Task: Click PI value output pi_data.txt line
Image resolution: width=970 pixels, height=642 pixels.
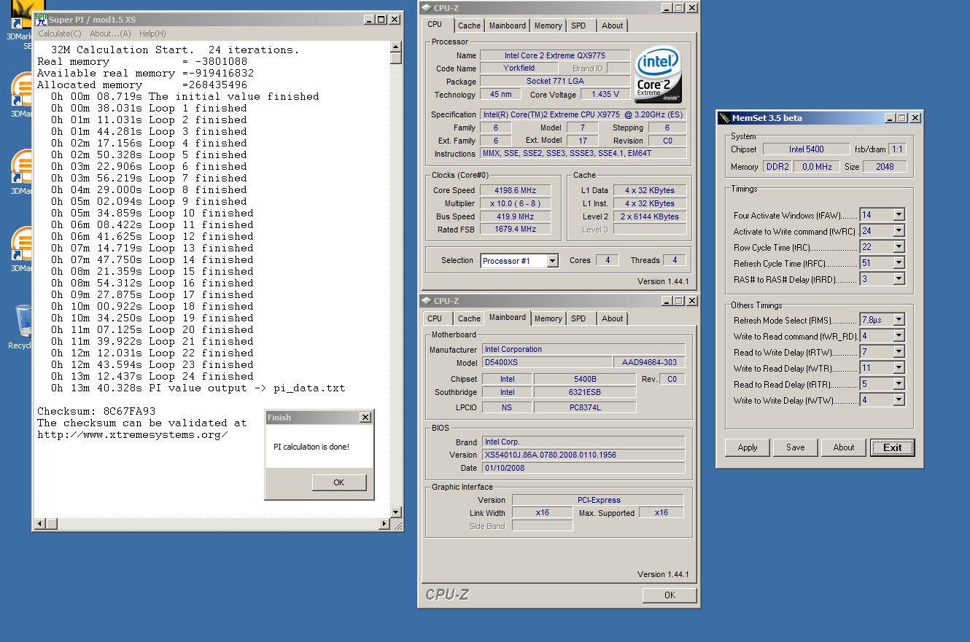Action: tap(198, 388)
